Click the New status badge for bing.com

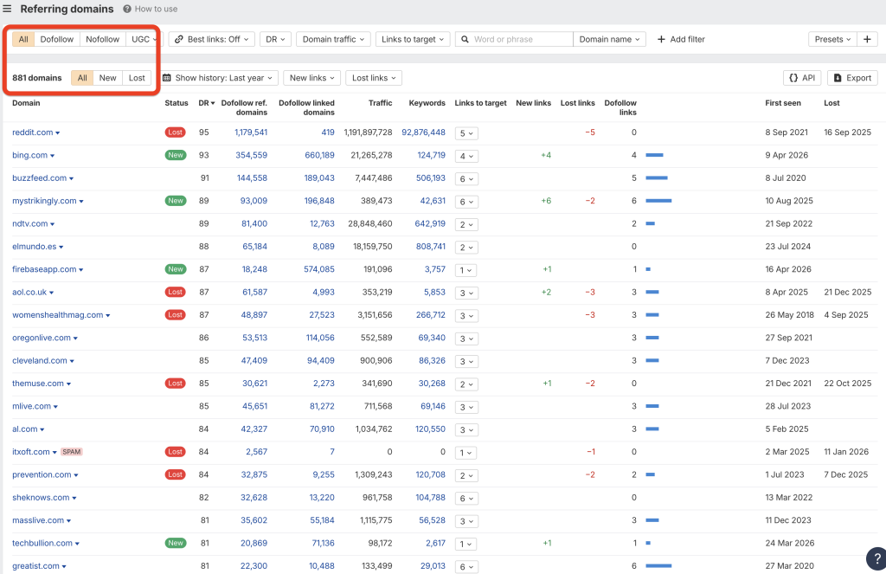point(175,155)
